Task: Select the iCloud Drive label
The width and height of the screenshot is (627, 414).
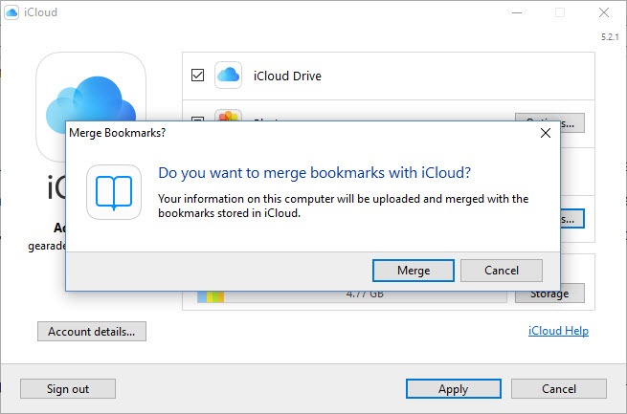Action: tap(287, 76)
